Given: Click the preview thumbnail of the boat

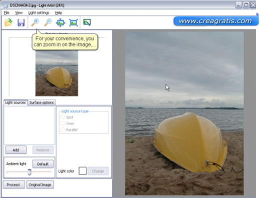Looking at the screenshot, I should coord(56,73).
